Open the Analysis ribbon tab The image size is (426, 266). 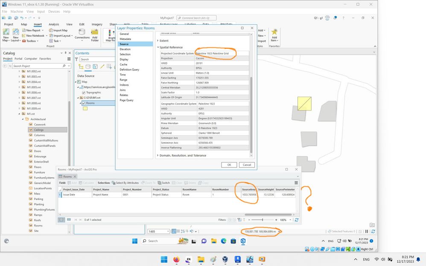[x=54, y=24]
